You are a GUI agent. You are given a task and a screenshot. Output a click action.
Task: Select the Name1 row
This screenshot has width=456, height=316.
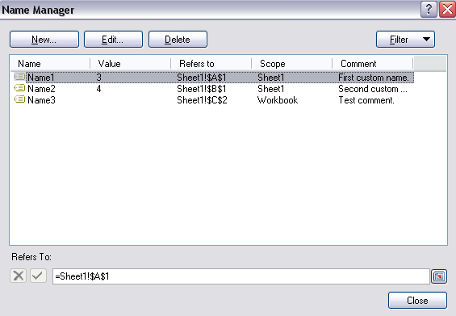click(x=213, y=77)
